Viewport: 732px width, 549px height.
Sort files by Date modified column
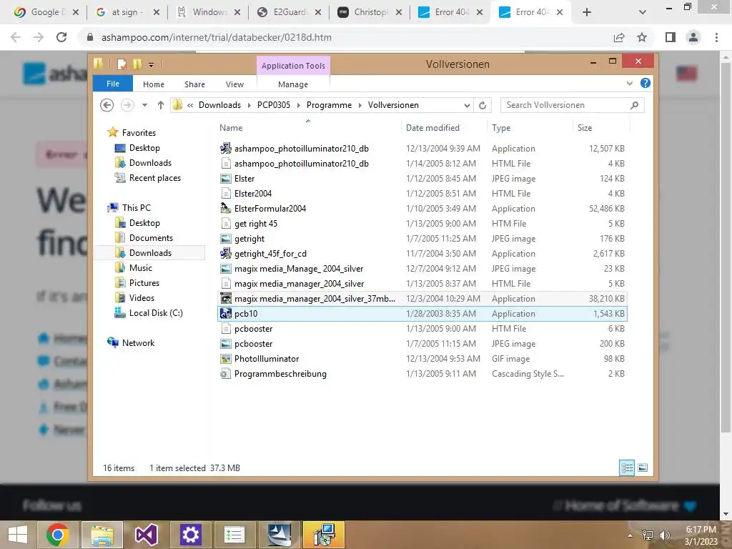[x=432, y=127]
